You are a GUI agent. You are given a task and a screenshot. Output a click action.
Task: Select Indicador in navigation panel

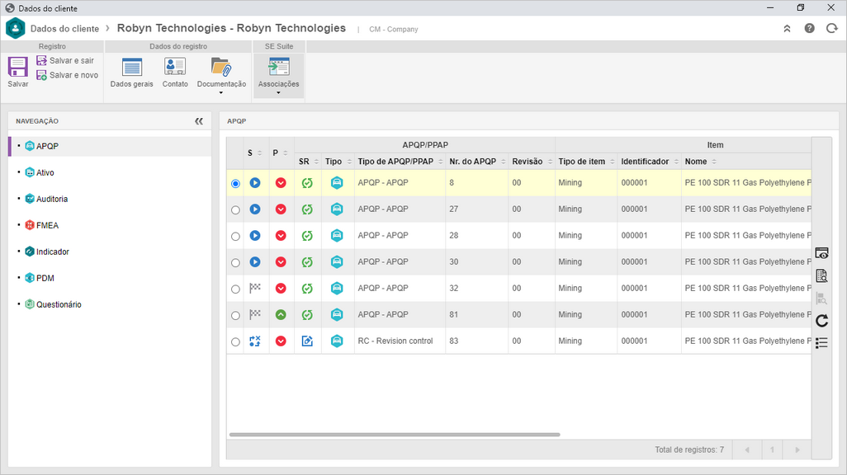tap(53, 252)
